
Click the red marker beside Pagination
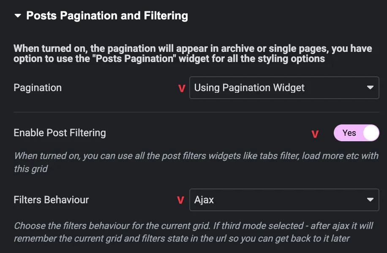(x=182, y=89)
